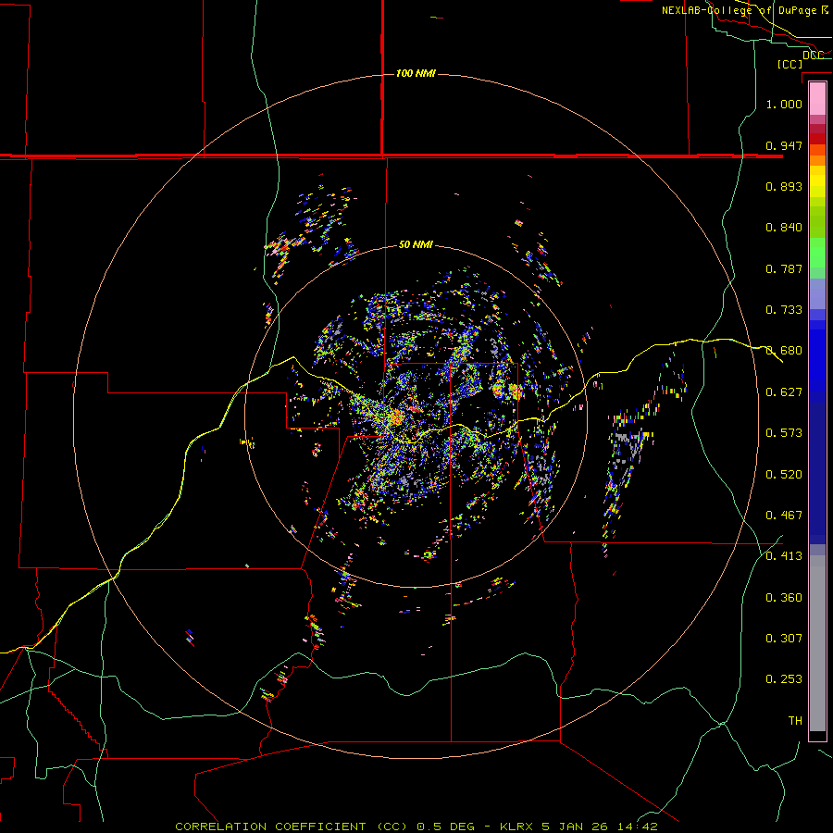Pick the lavender segment of color bar
Screen dimensions: 833x833
(x=817, y=293)
